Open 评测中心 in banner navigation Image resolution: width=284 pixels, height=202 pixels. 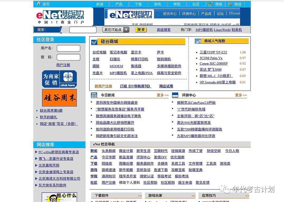189,14
